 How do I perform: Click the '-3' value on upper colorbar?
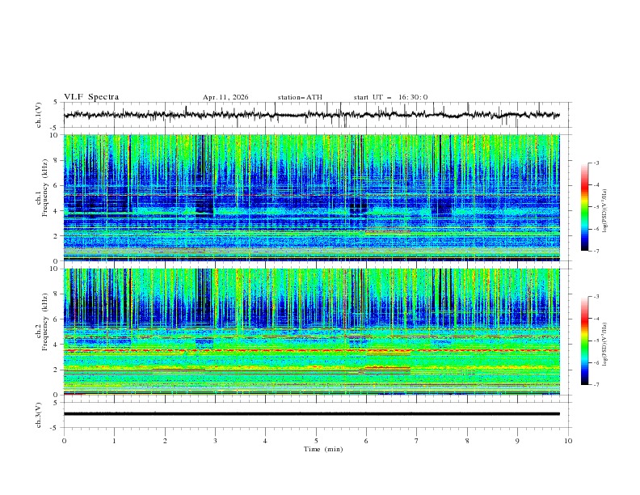tap(596, 163)
